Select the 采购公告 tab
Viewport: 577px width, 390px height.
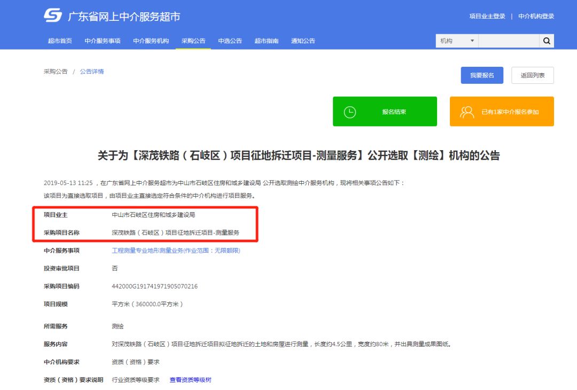tap(193, 41)
